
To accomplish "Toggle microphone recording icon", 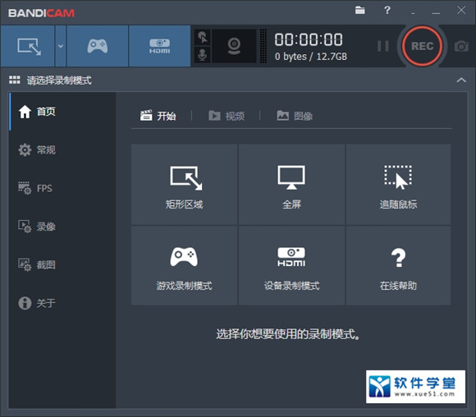I will [203, 55].
